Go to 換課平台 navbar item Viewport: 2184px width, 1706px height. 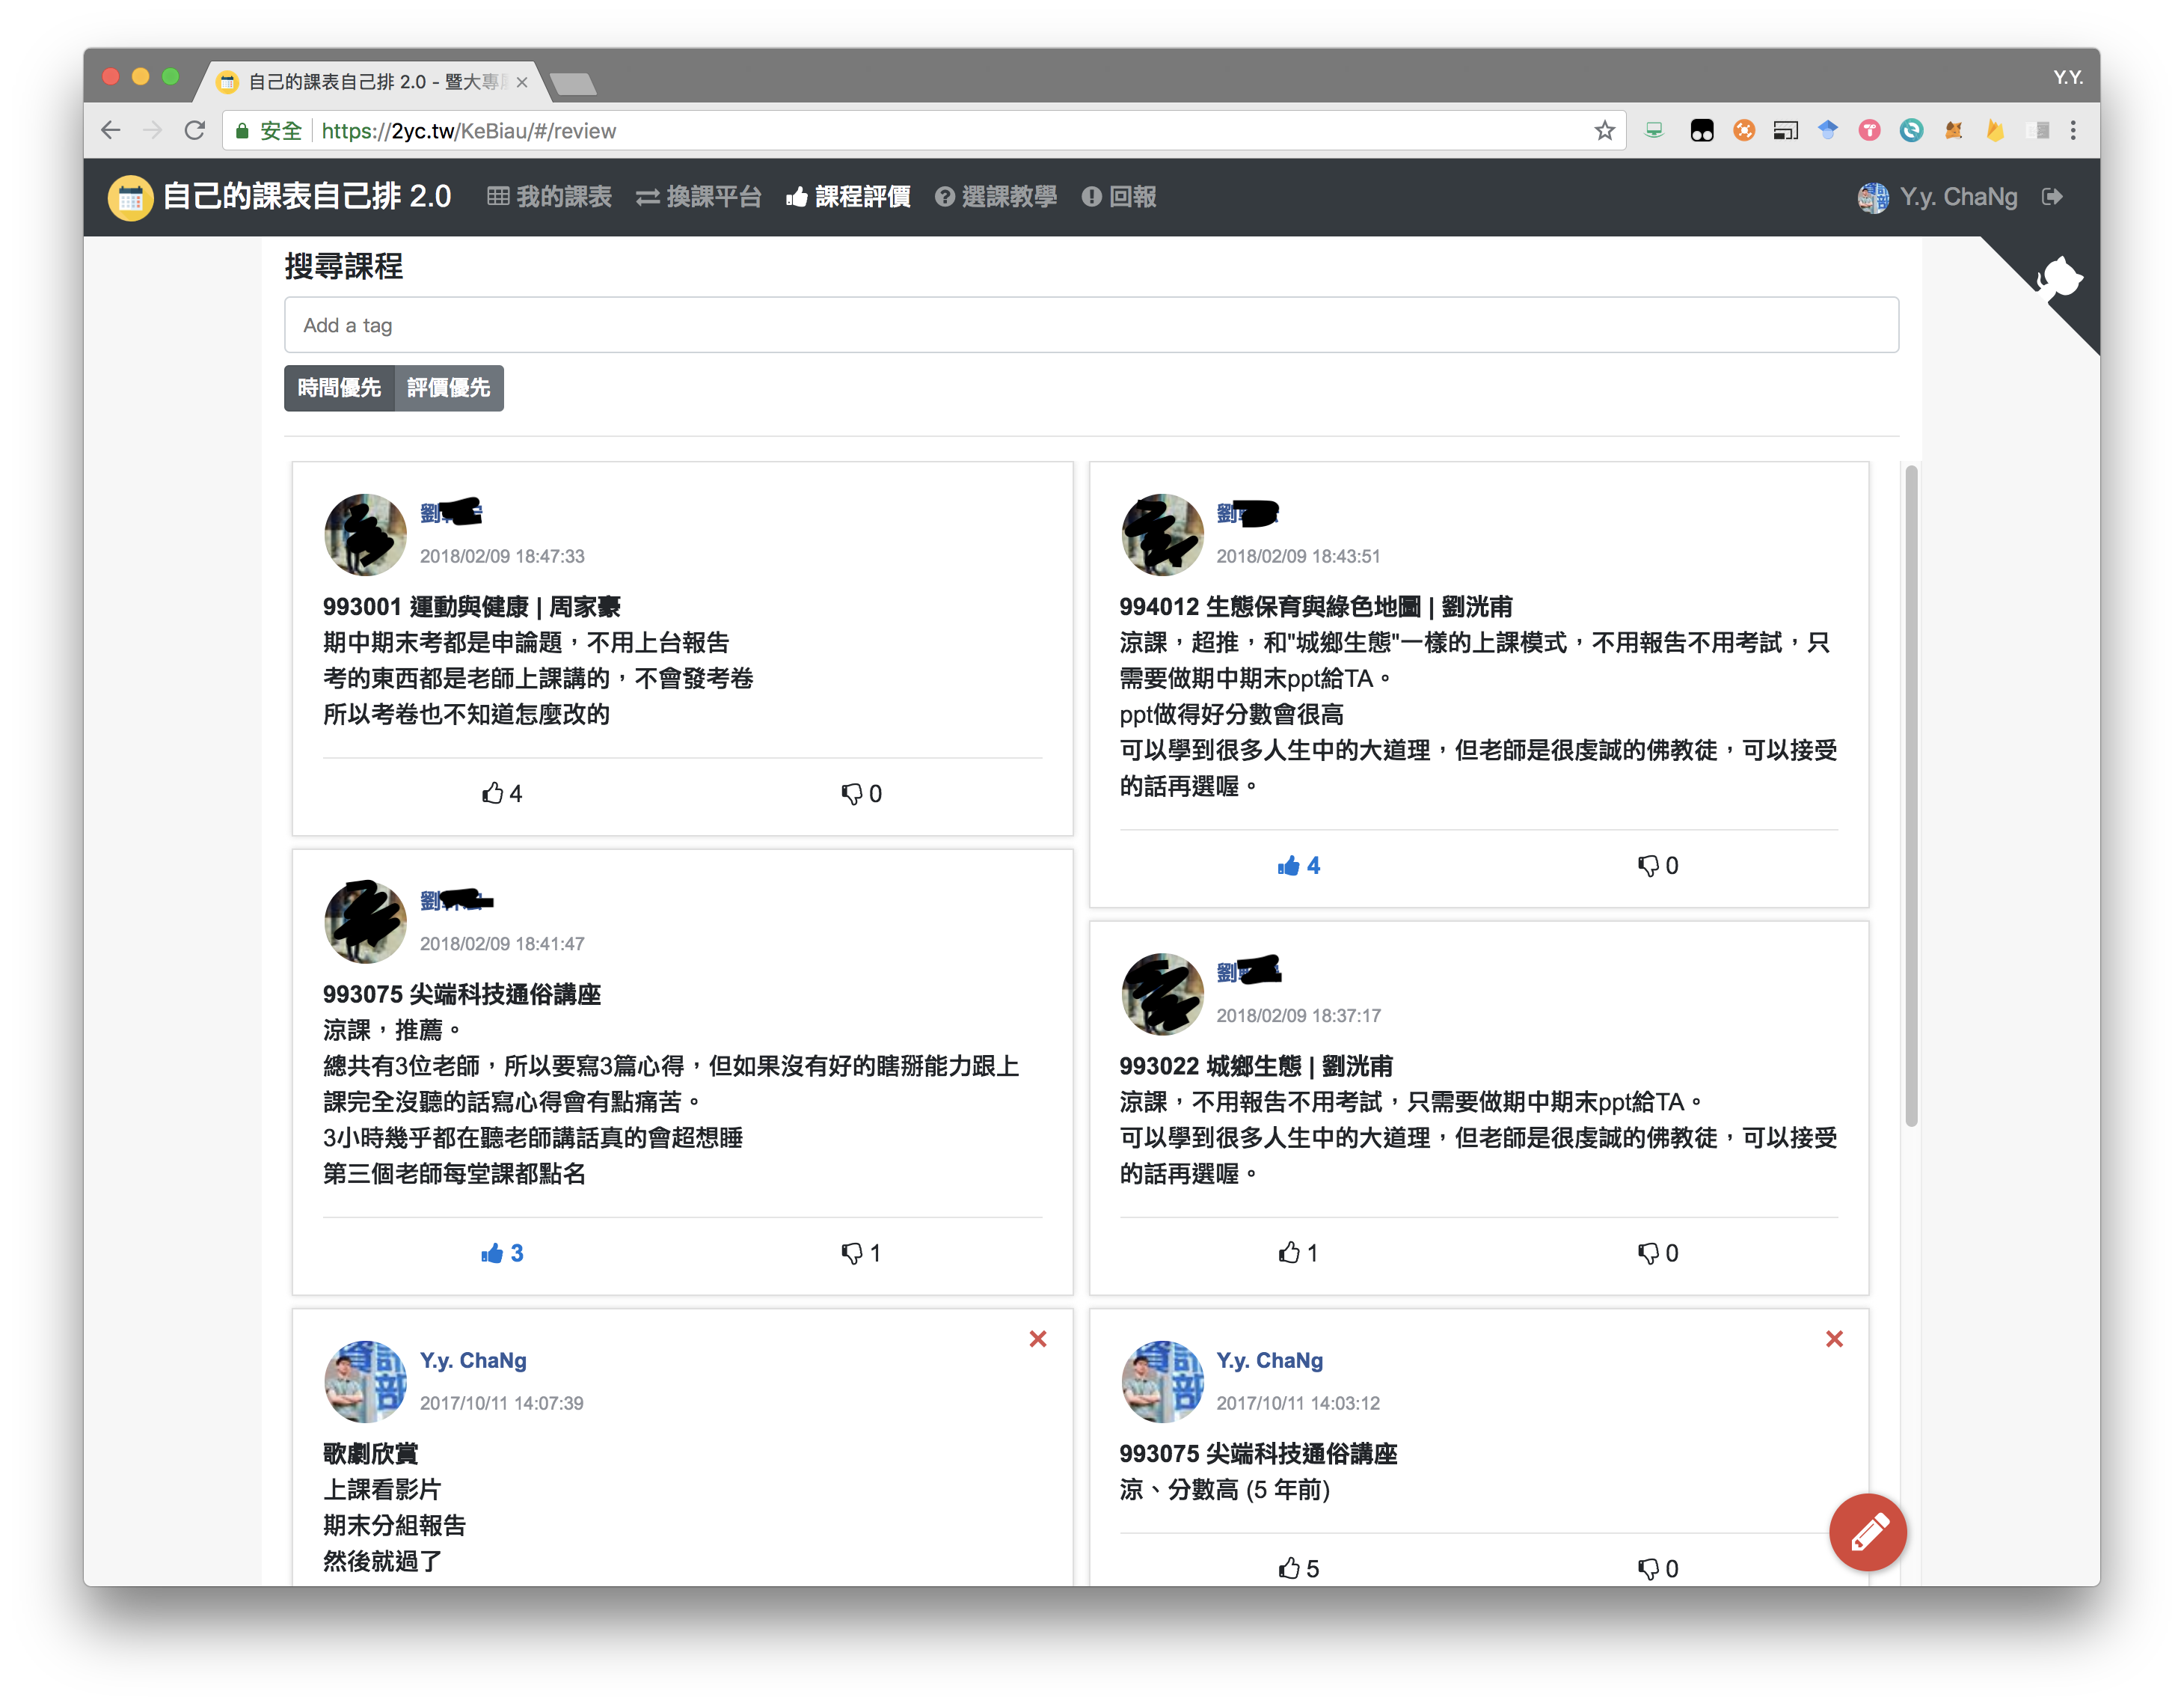[x=699, y=197]
